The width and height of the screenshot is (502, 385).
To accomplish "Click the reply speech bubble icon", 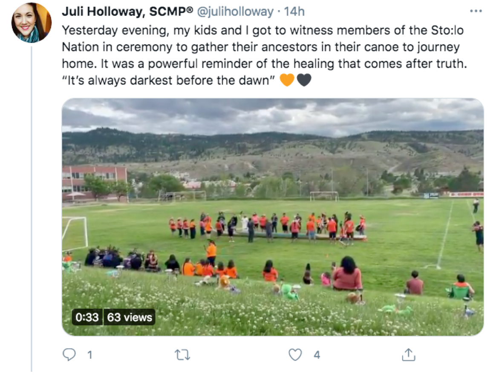I will (x=69, y=355).
